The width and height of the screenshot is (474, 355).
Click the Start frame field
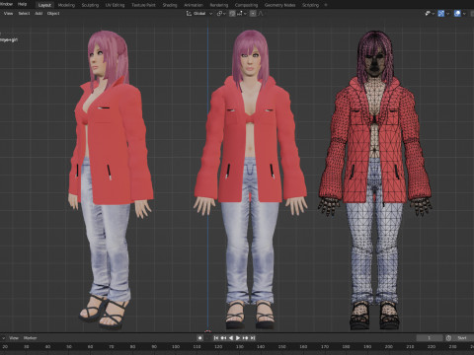(x=462, y=338)
